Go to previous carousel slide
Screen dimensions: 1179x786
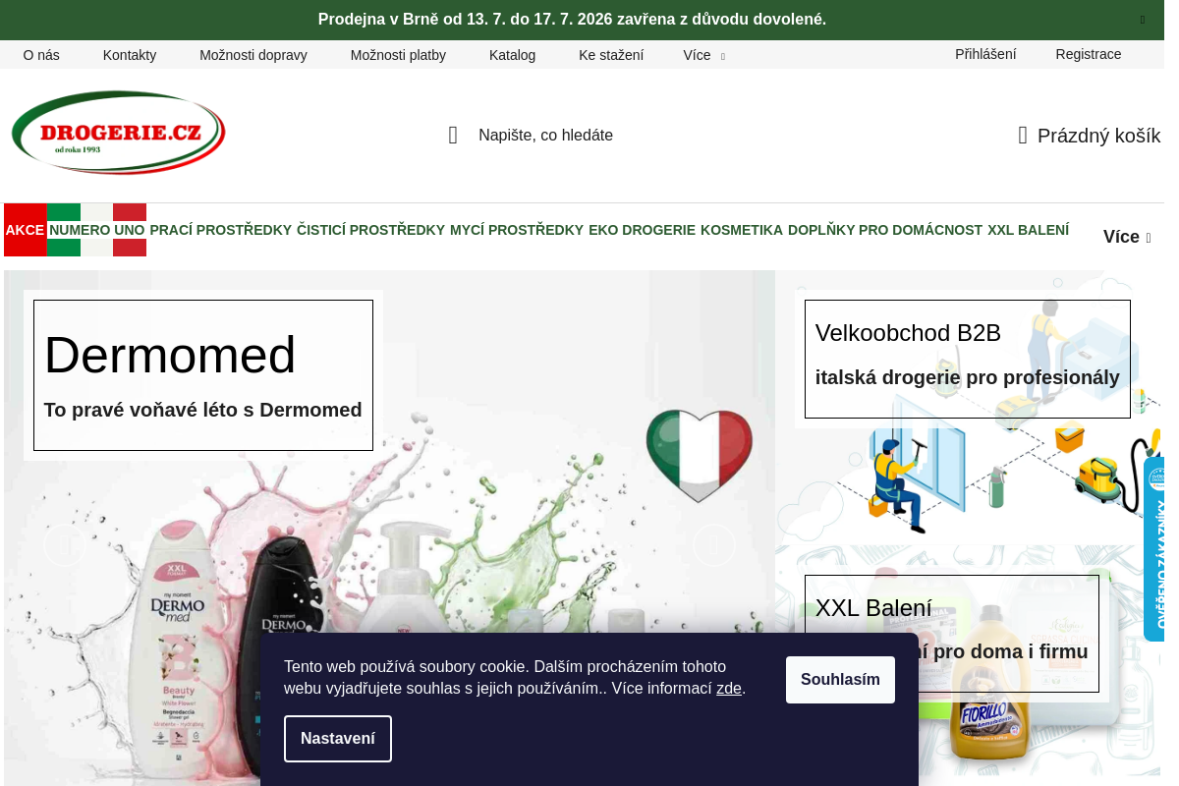[x=66, y=544]
